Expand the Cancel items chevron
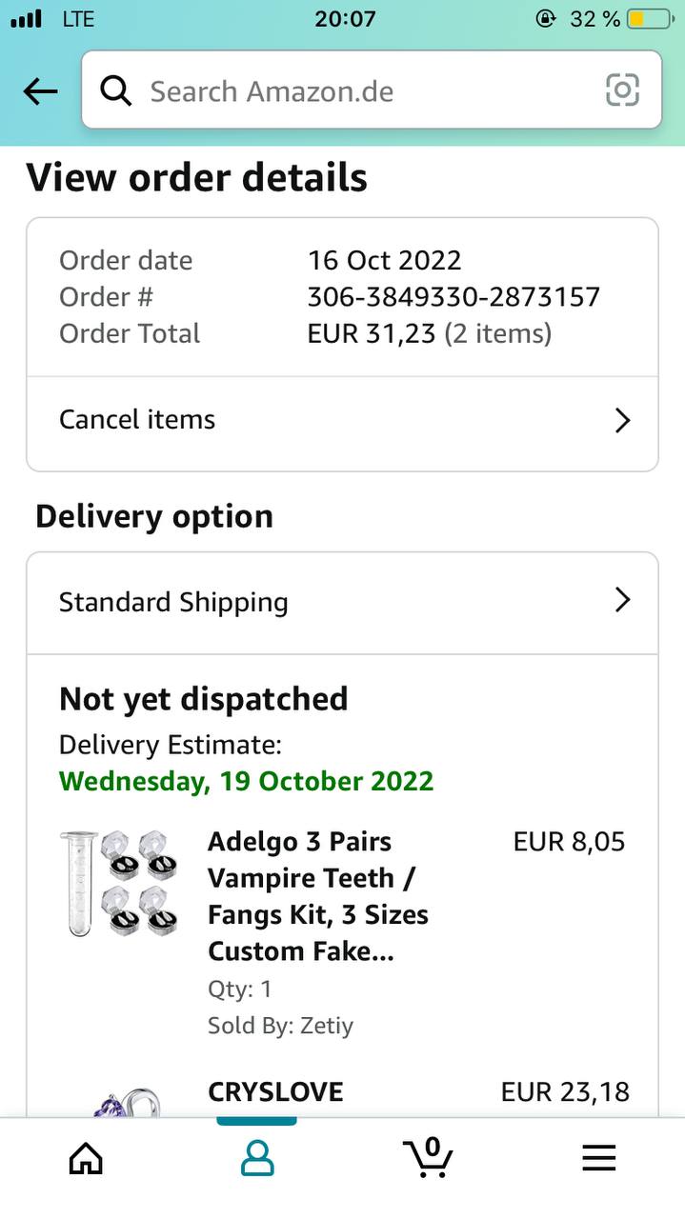The width and height of the screenshot is (685, 1219). (x=622, y=420)
